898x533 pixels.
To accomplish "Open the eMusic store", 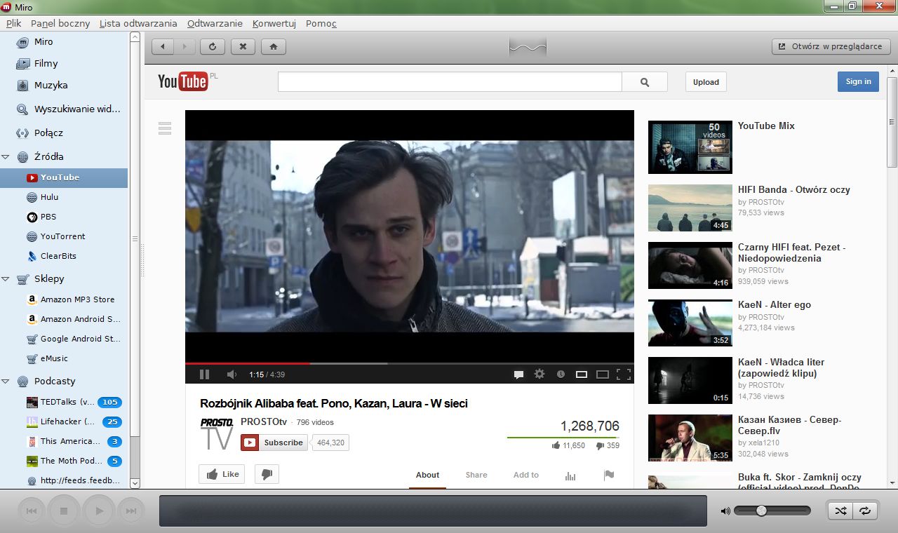I will [x=64, y=358].
